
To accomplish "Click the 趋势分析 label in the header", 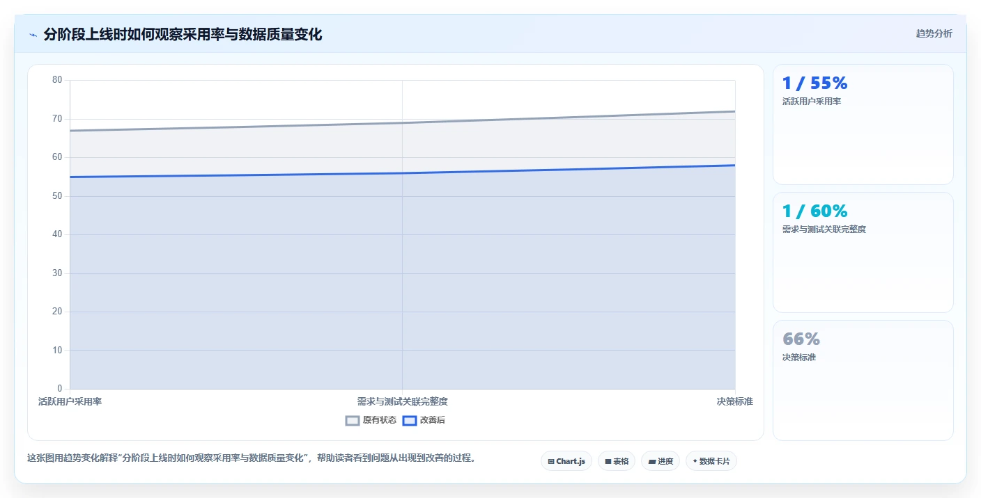I will tap(934, 33).
